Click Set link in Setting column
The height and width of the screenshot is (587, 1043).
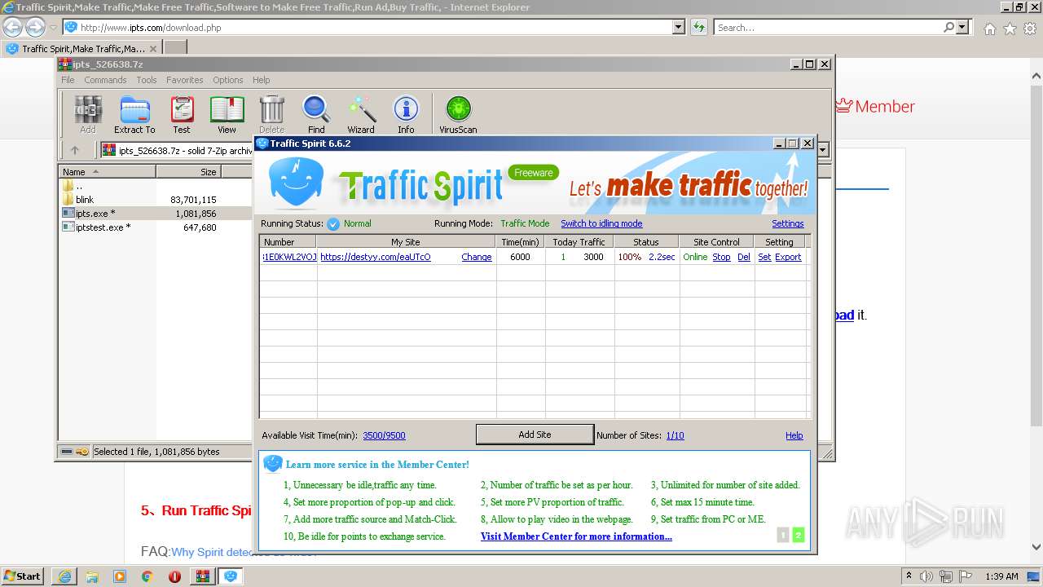pyautogui.click(x=764, y=257)
